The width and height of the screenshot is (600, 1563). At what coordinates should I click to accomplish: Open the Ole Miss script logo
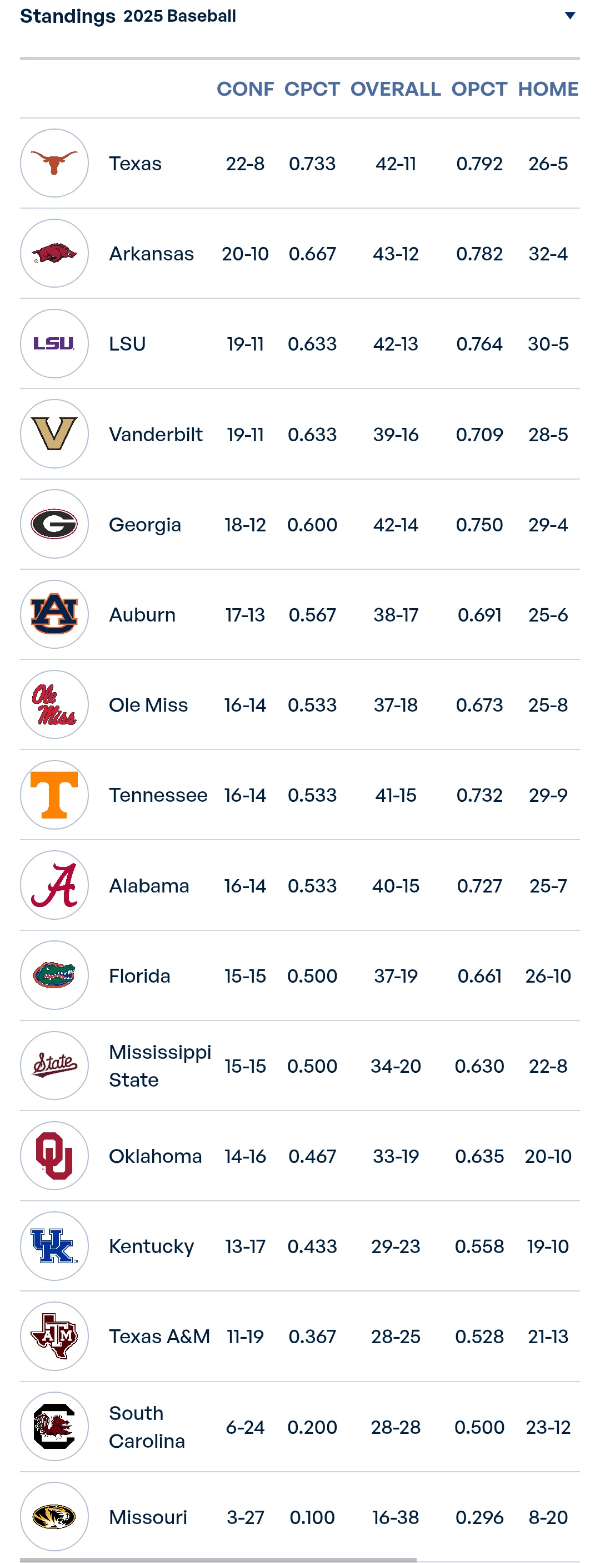pos(54,704)
